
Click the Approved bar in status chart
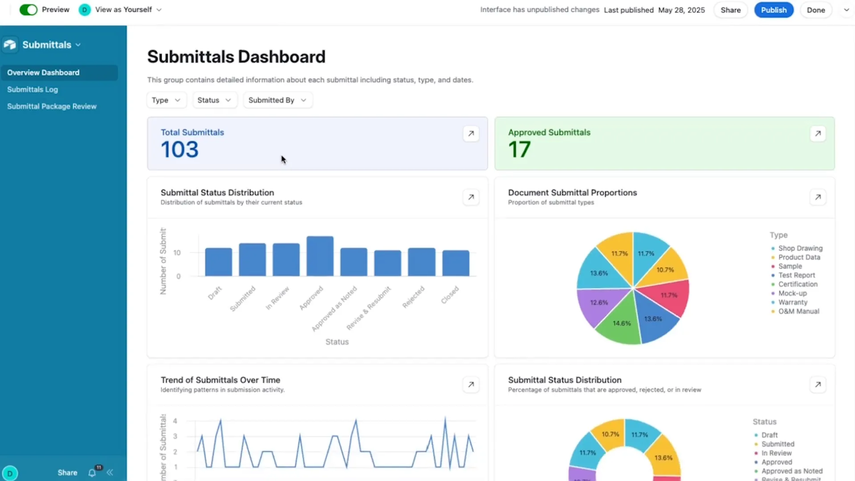[320, 256]
